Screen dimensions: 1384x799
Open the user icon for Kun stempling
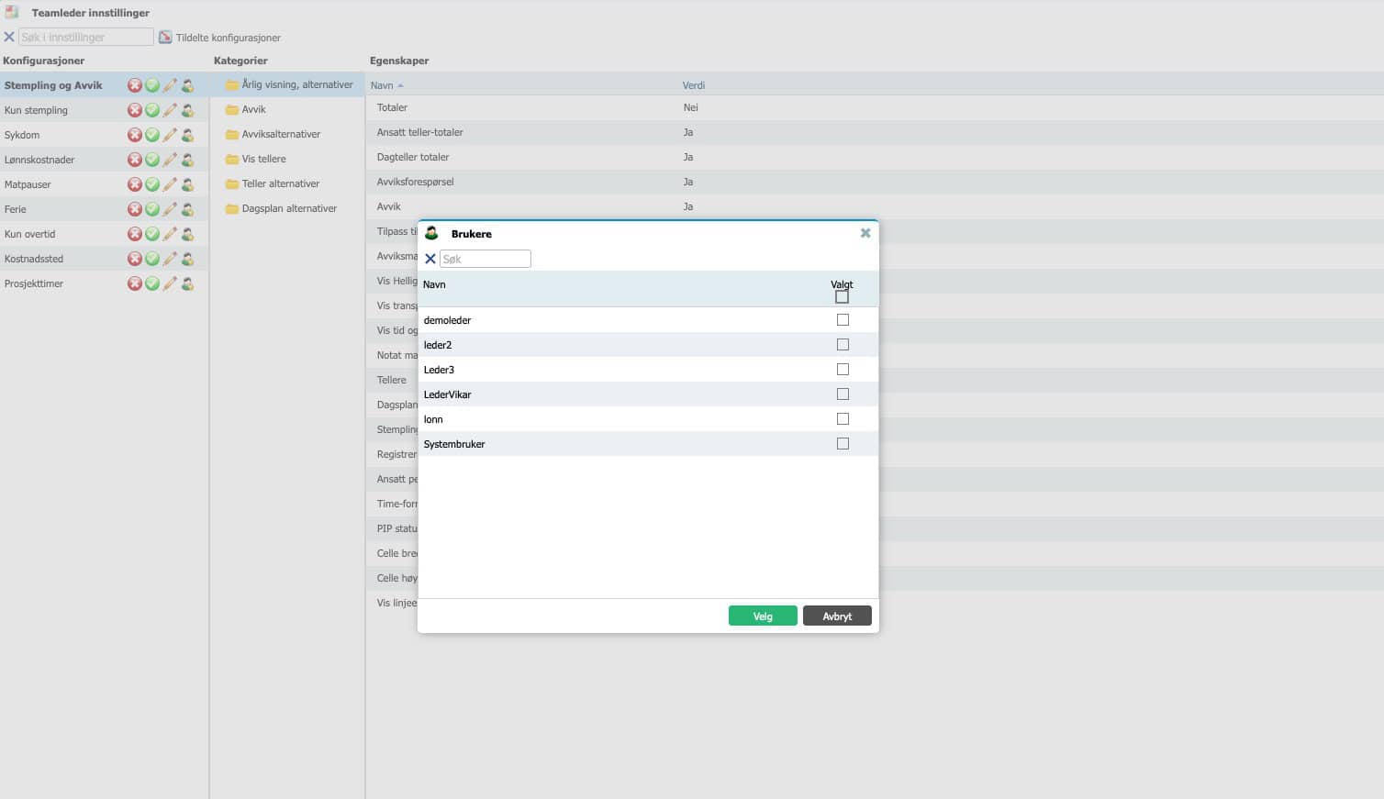[x=187, y=110]
